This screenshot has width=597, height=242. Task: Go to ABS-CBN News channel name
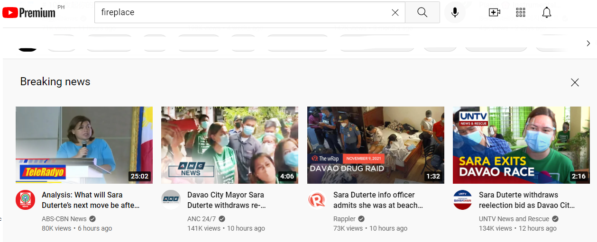pyautogui.click(x=64, y=219)
